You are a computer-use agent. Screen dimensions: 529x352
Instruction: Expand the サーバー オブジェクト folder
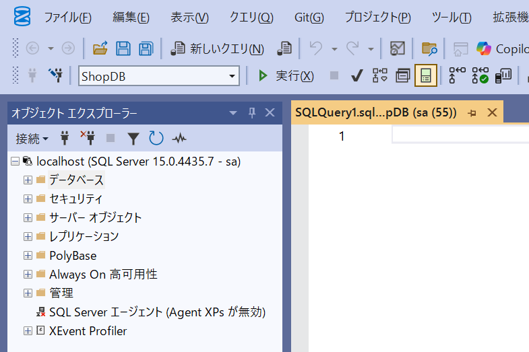coord(28,217)
